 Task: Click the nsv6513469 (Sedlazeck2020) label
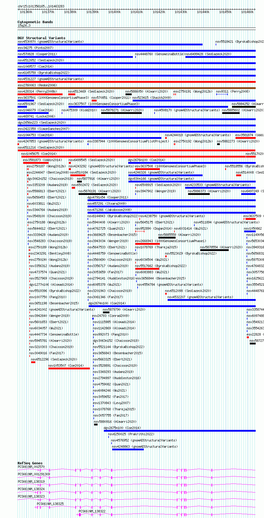91,91
